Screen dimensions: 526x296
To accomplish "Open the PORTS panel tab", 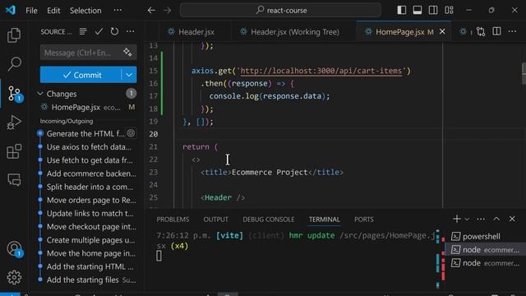I will (x=364, y=220).
